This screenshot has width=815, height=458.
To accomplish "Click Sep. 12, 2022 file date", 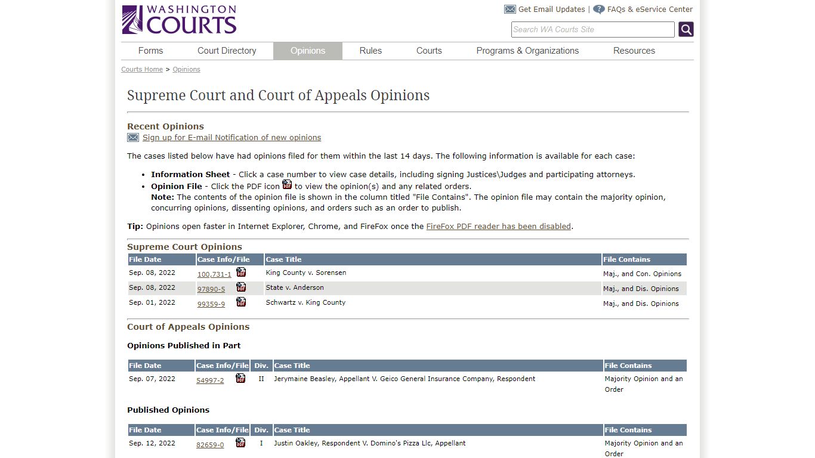I will (152, 443).
